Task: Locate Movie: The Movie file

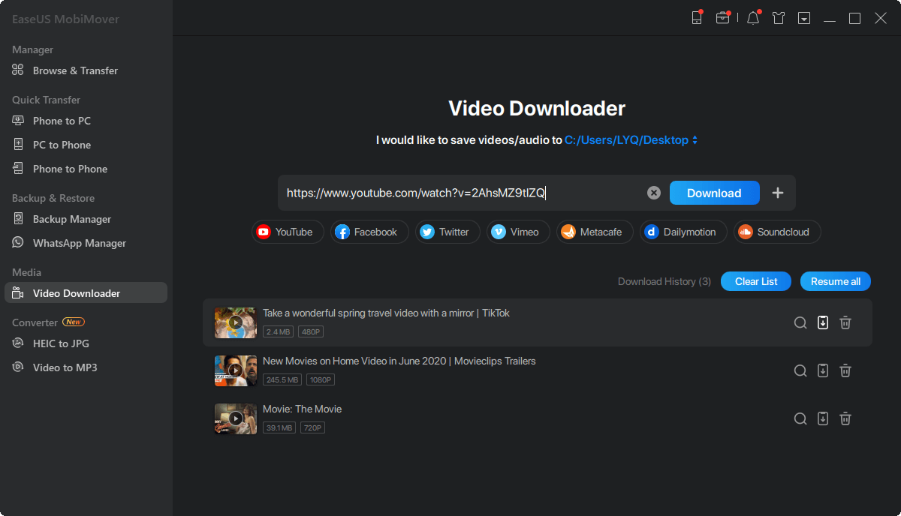Action: pos(800,418)
